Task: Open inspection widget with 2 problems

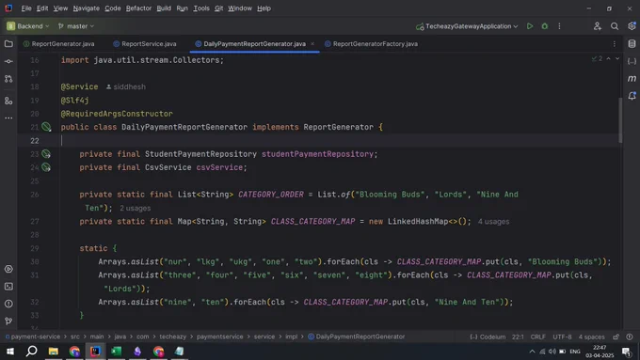Action: pyautogui.click(x=597, y=58)
